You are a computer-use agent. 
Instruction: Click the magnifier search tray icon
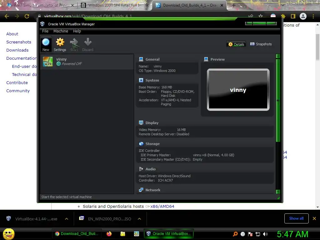pyautogui.click(x=235, y=234)
